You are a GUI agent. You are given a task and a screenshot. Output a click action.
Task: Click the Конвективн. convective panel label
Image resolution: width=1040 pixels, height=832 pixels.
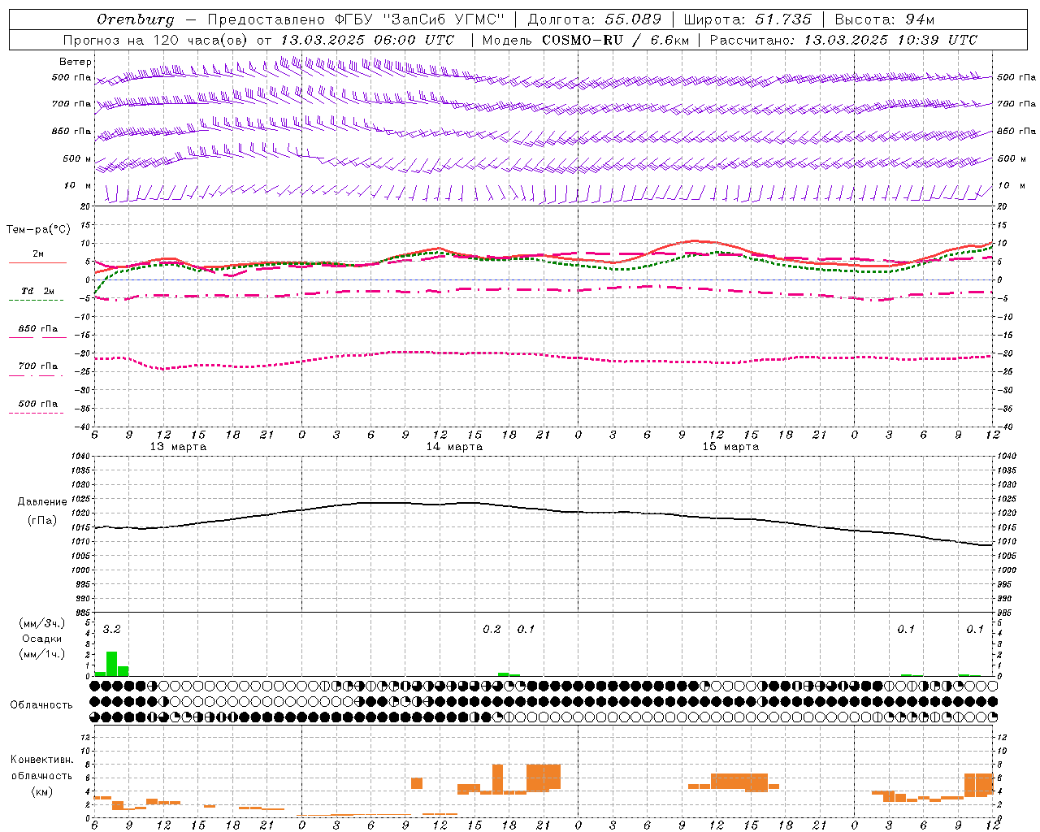(x=41, y=760)
